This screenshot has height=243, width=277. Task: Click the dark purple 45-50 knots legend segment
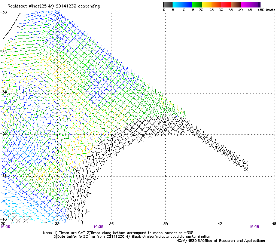point(256,4)
